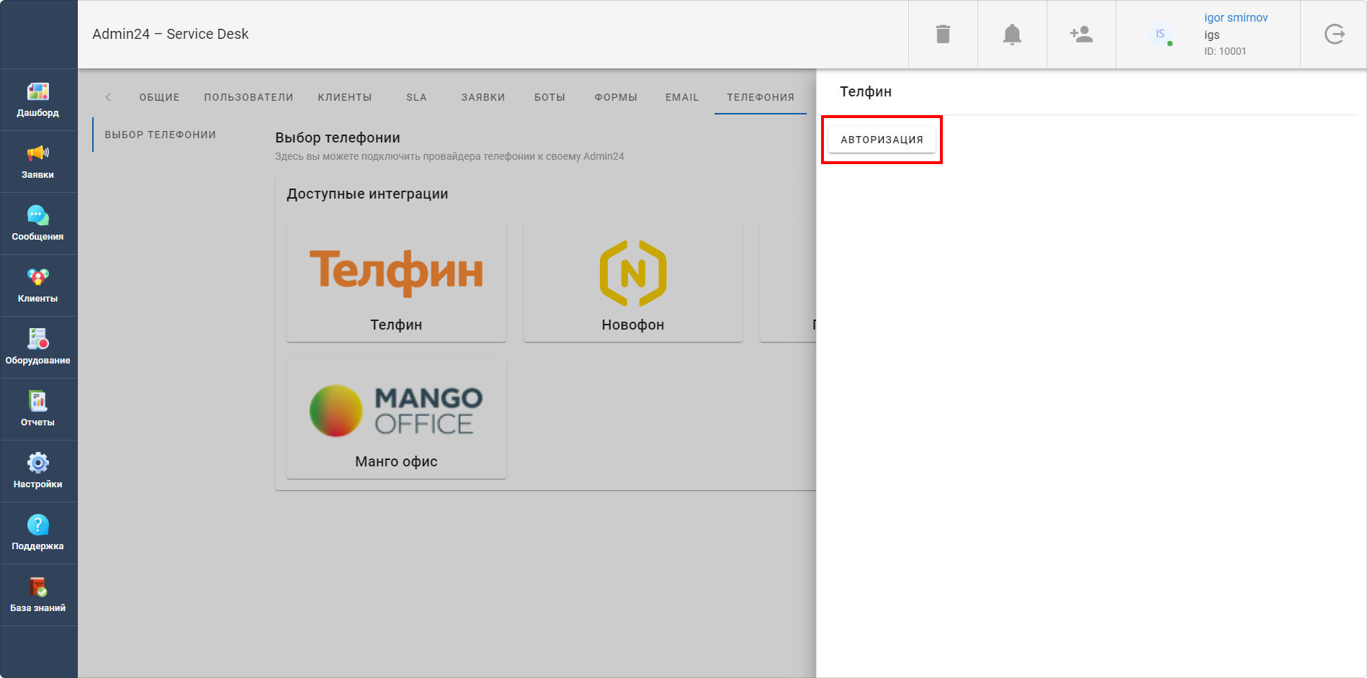This screenshot has height=678, width=1367.
Task: Select the Телефония tab
Action: coord(761,97)
